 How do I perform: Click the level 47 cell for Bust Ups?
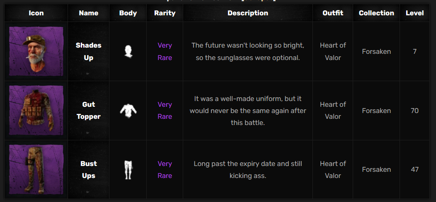pos(414,169)
